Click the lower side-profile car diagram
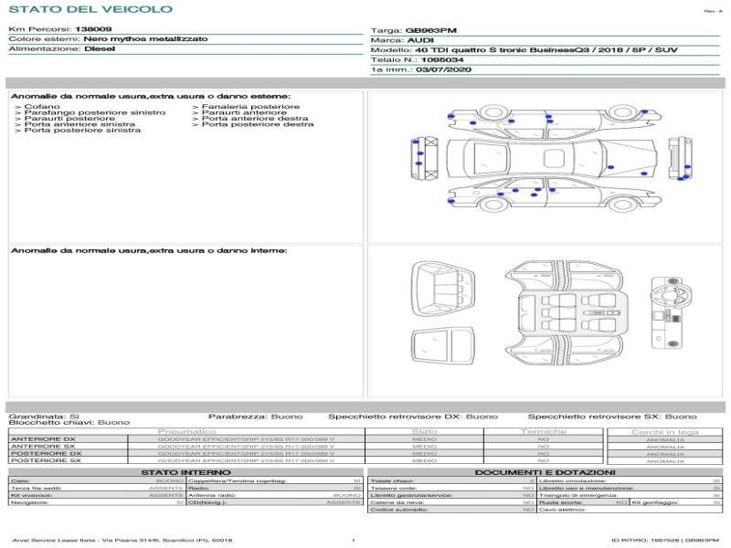The image size is (731, 548). tap(548, 194)
